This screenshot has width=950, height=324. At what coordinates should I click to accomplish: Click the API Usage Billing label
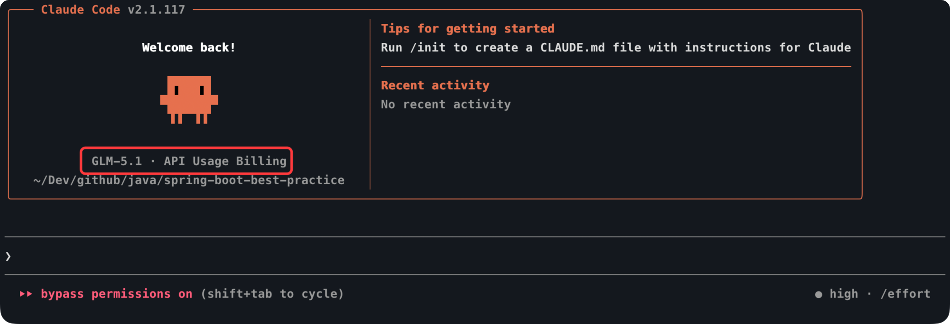pyautogui.click(x=225, y=161)
